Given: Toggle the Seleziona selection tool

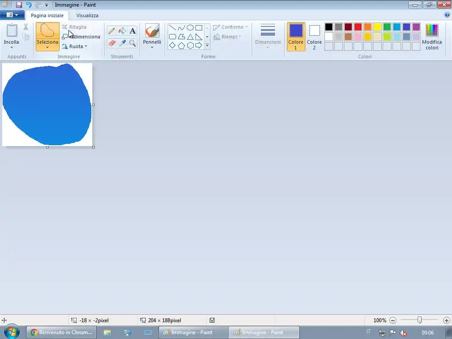Looking at the screenshot, I should pyautogui.click(x=48, y=31).
